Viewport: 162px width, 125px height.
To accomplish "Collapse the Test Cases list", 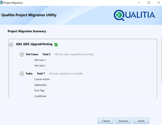I will tap(22, 54).
